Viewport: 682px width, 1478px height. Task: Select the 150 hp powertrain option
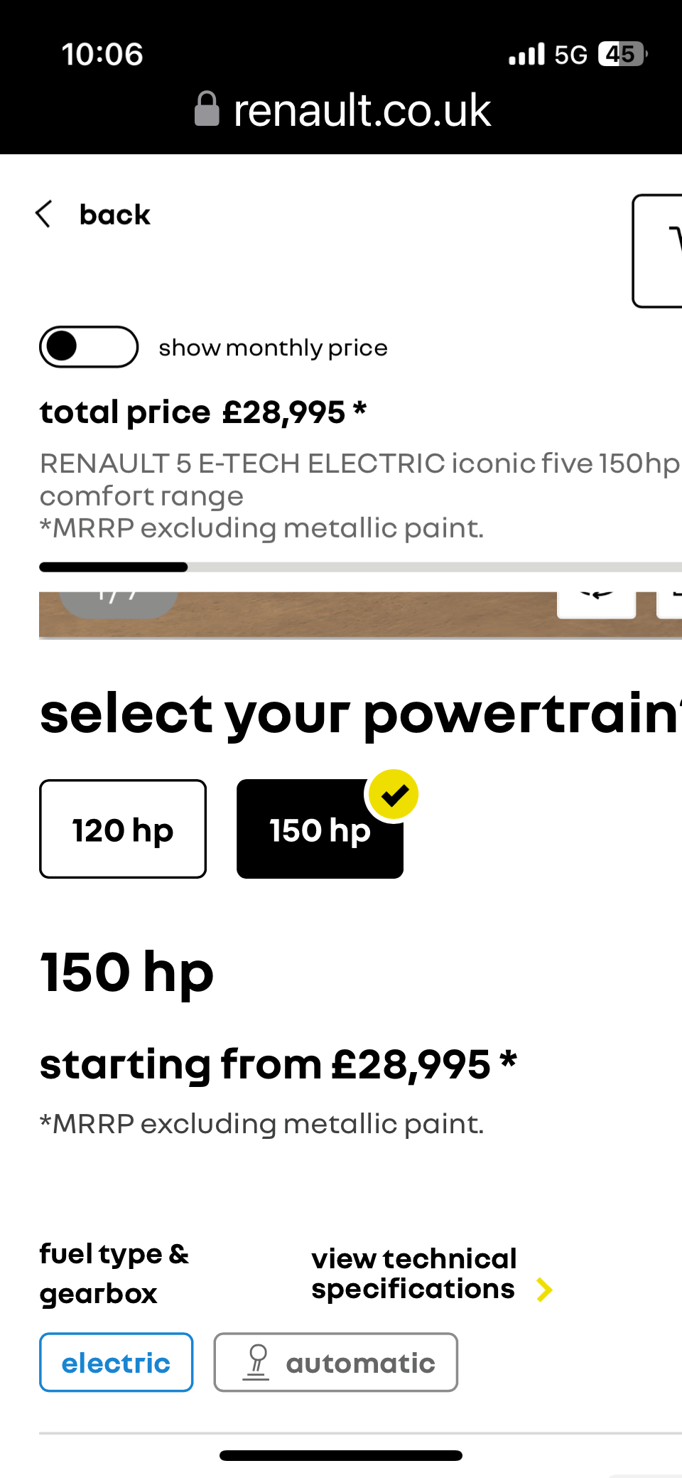[320, 830]
